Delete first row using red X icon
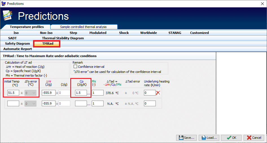267x143 pixels. (158, 93)
